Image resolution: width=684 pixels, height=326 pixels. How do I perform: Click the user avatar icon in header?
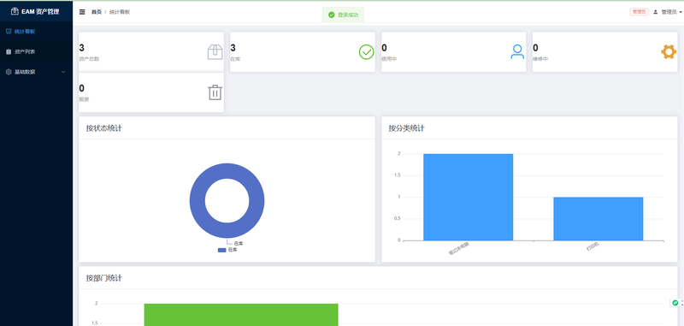[x=655, y=12]
